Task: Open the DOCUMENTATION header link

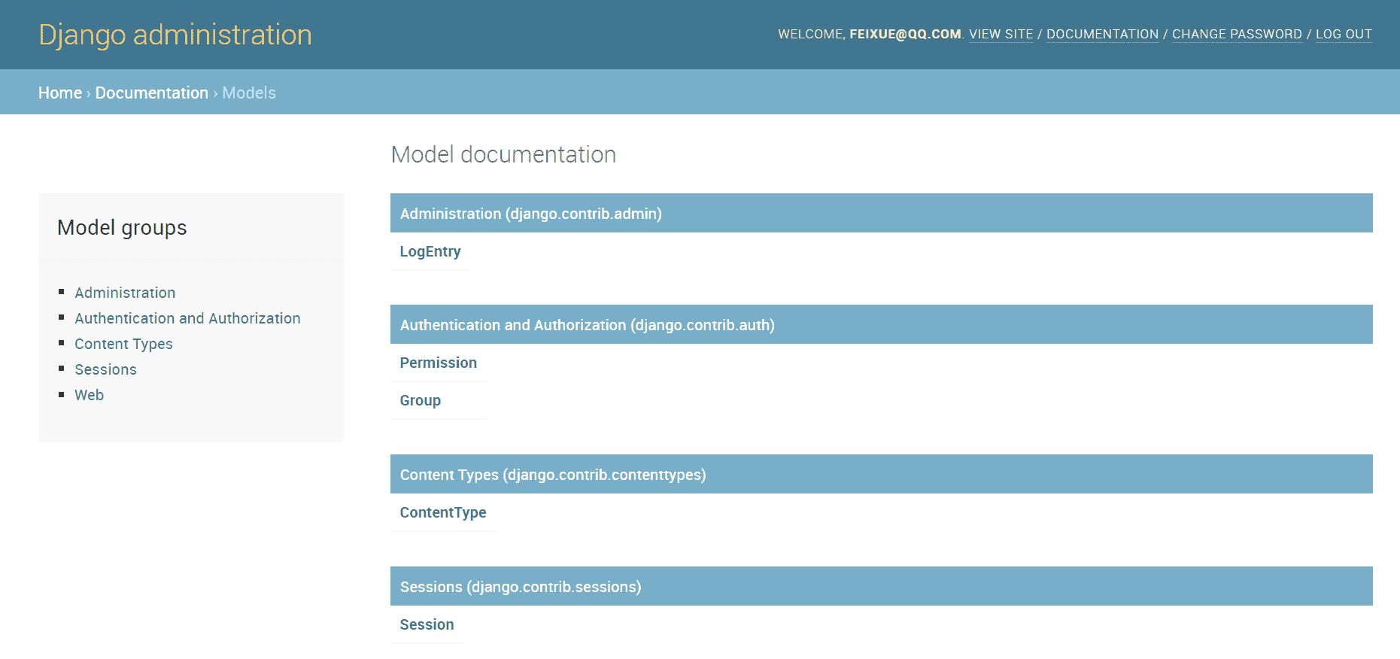Action: [x=1102, y=35]
